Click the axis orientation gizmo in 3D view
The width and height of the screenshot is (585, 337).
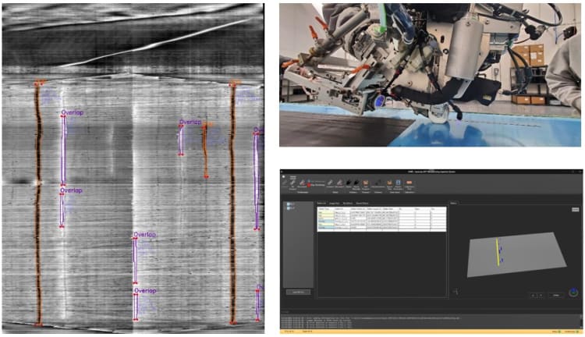pyautogui.click(x=456, y=292)
